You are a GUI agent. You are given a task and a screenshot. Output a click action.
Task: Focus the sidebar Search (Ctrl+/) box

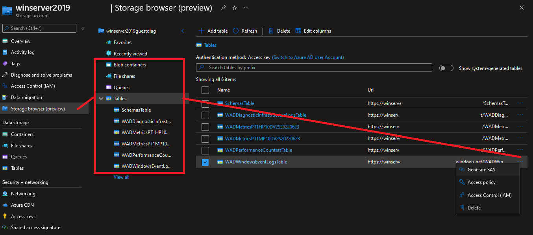(39, 28)
